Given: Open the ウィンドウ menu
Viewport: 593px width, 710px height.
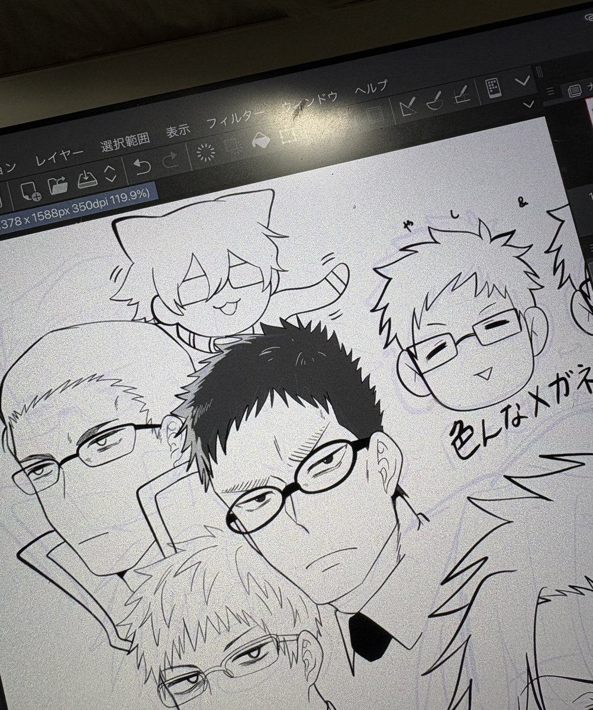Looking at the screenshot, I should 310,102.
